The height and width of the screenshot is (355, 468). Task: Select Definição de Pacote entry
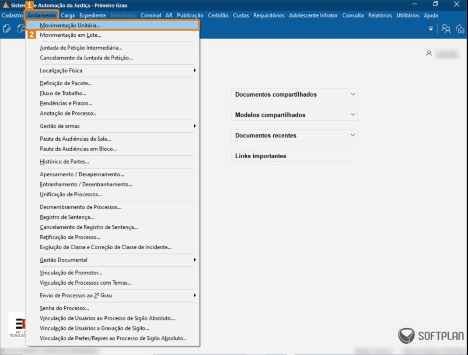(x=112, y=83)
